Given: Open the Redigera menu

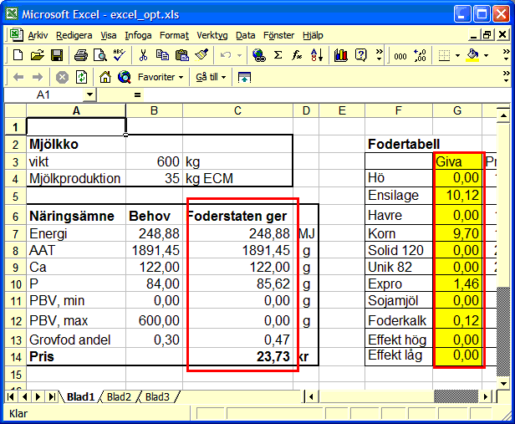Looking at the screenshot, I should (x=74, y=35).
